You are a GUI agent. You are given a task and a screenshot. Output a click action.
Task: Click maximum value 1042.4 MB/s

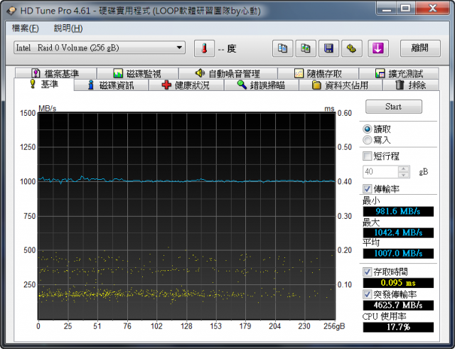398,232
